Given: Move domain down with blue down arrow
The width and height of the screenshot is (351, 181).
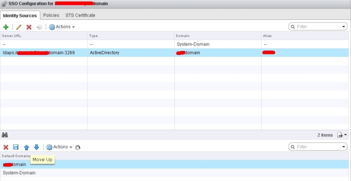Looking at the screenshot, I should [x=36, y=147].
